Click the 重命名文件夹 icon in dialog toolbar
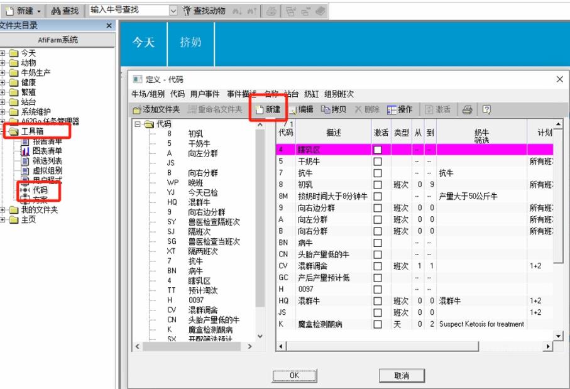 point(192,109)
